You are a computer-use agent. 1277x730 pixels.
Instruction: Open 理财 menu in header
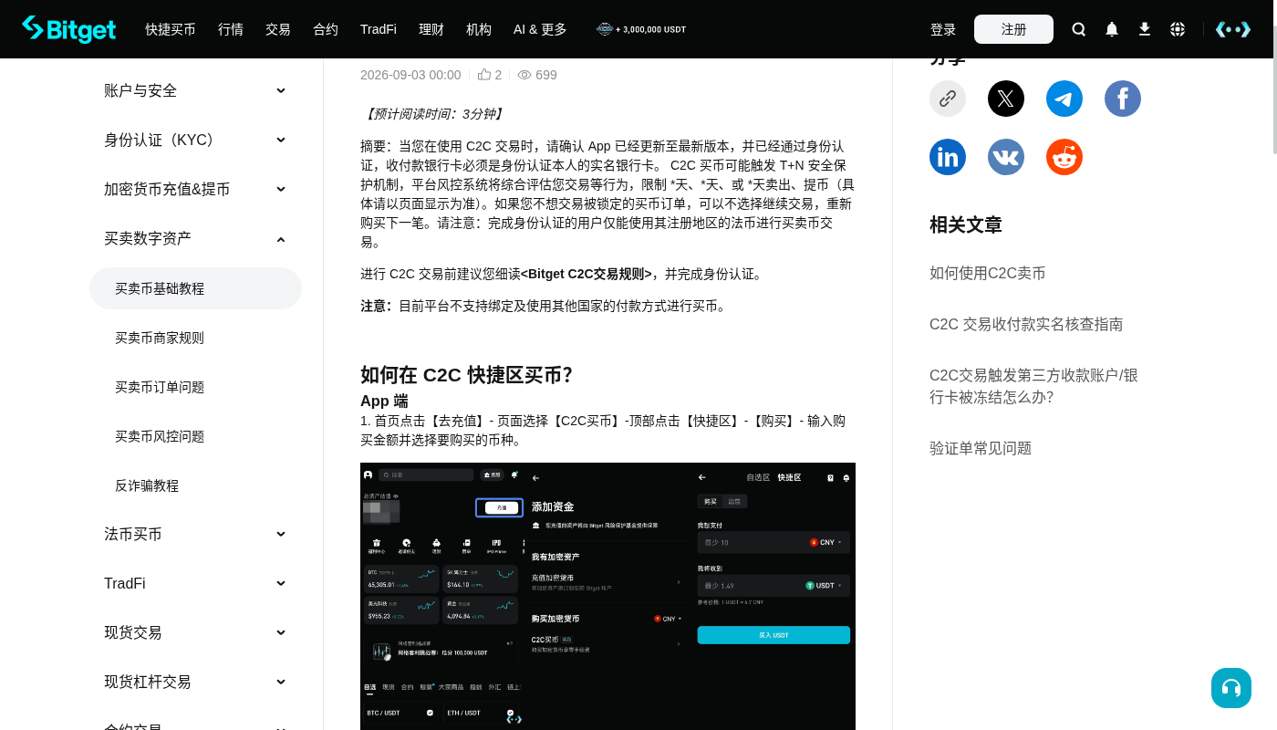click(x=431, y=29)
